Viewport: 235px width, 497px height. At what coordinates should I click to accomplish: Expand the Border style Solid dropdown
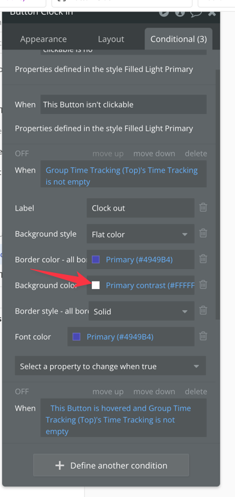point(141,311)
